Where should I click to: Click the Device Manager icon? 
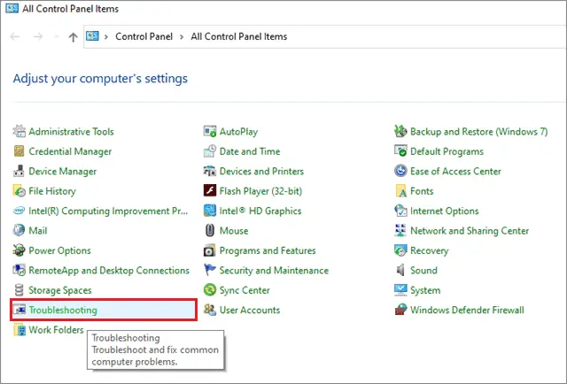[19, 171]
